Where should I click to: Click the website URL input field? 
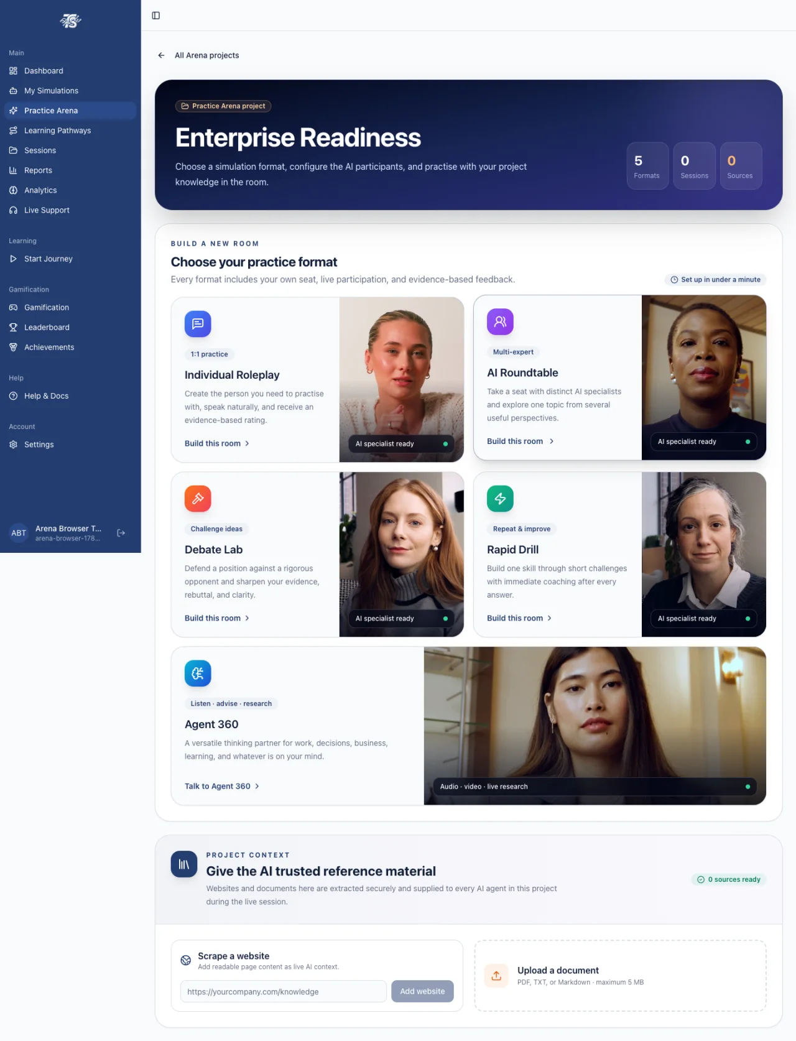284,991
